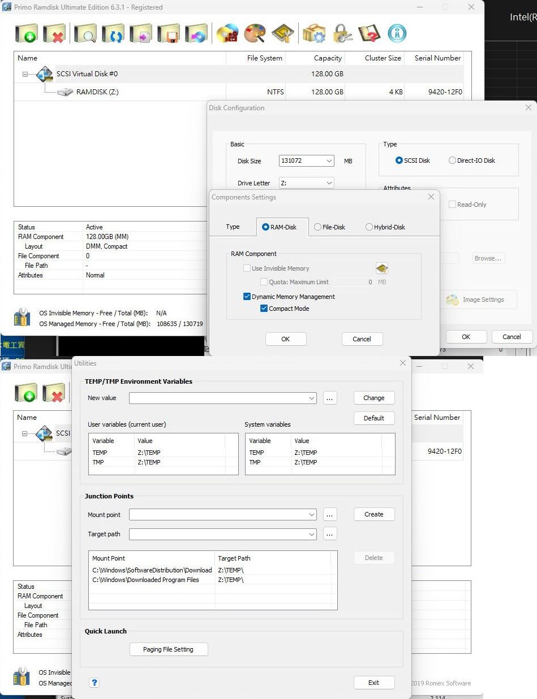The height and width of the screenshot is (699, 537).
Task: Click the File System column header
Action: click(255, 58)
